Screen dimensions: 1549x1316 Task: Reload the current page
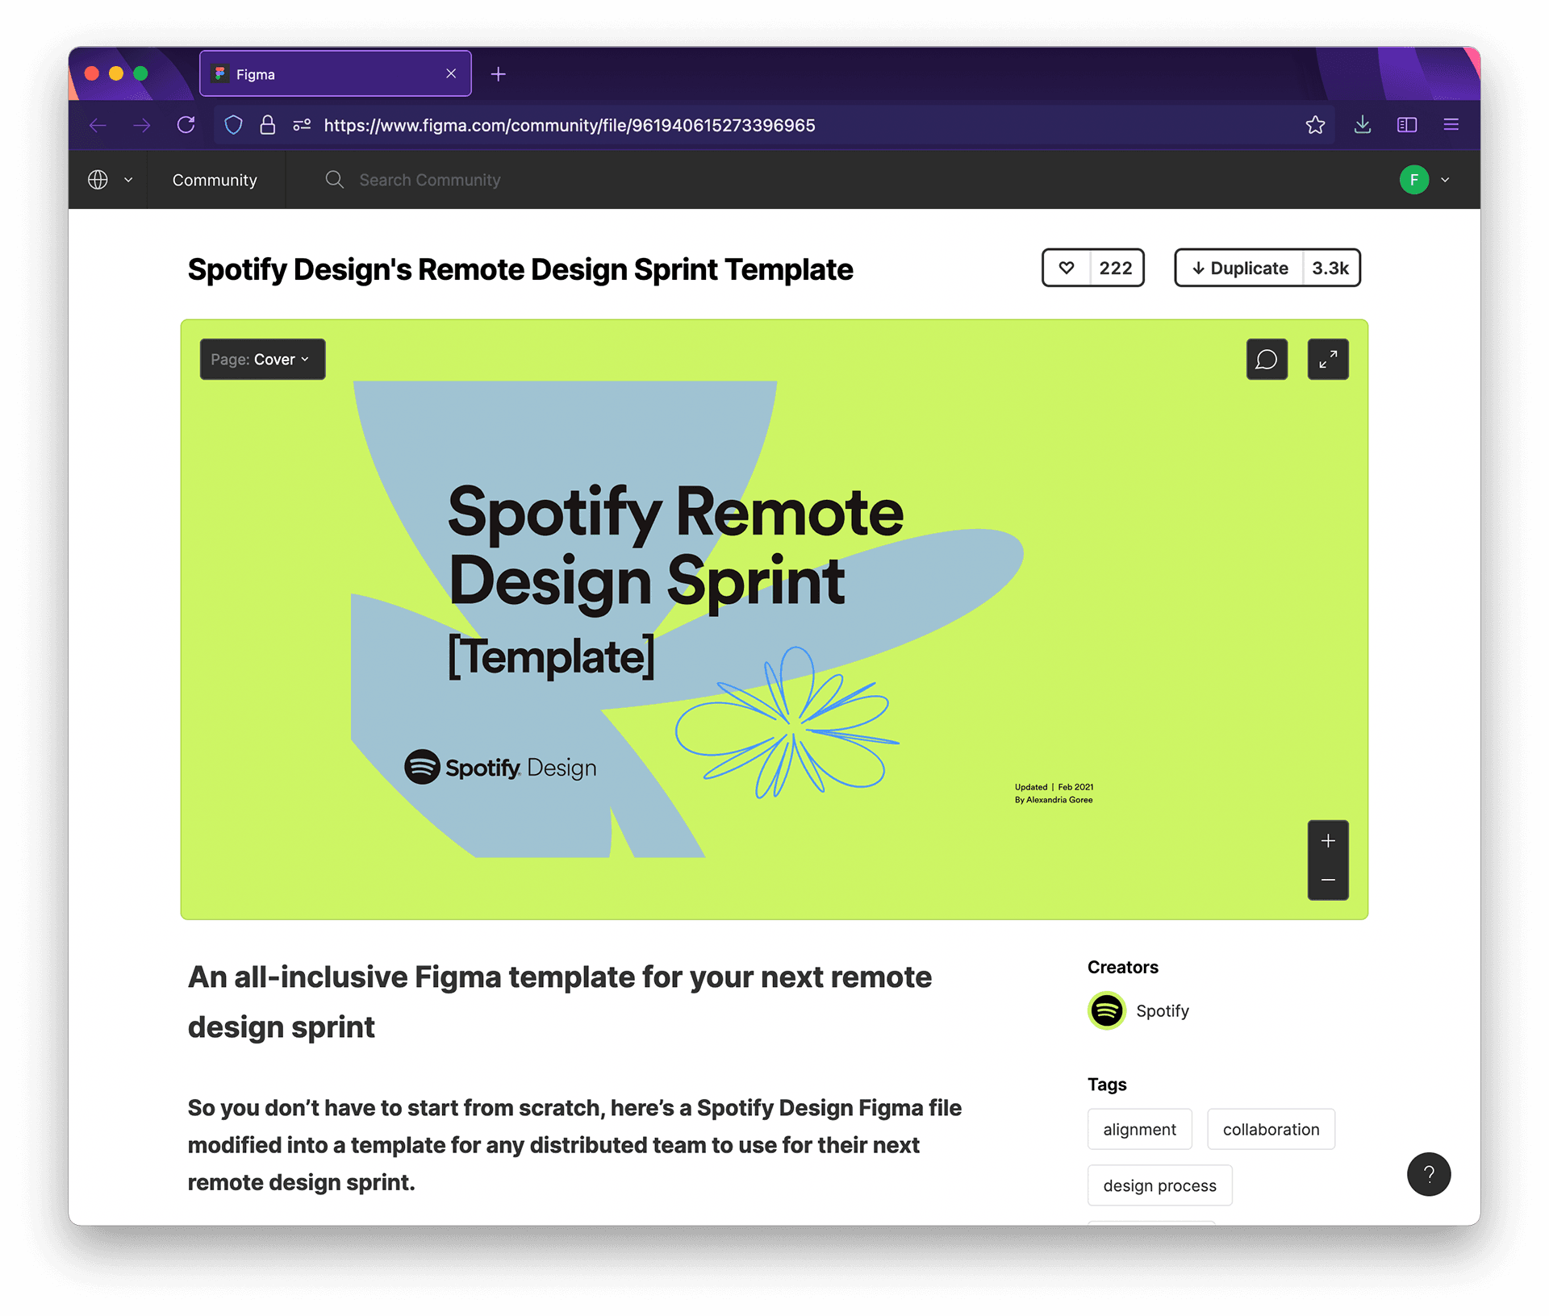(x=186, y=125)
